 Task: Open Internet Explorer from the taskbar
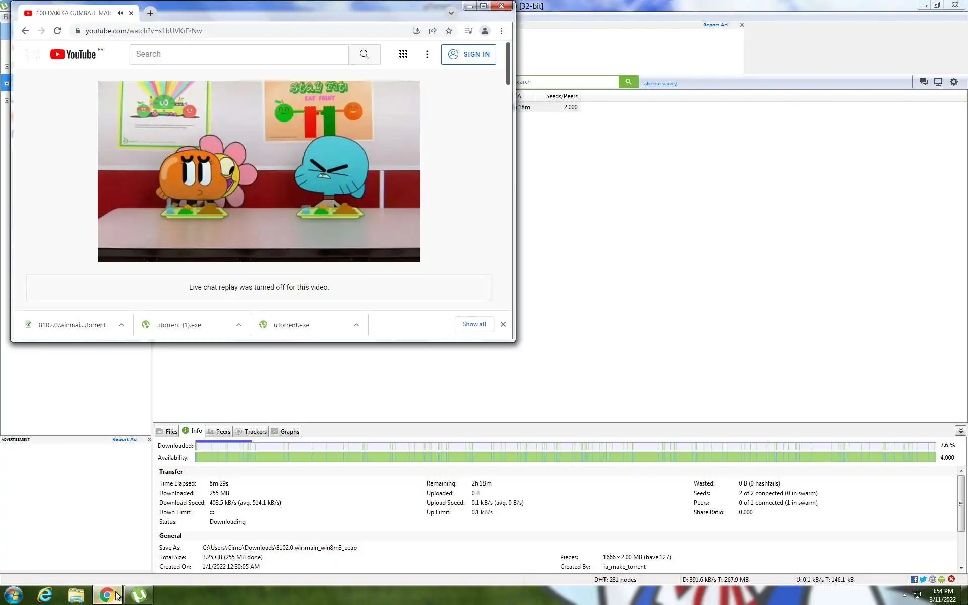(45, 595)
